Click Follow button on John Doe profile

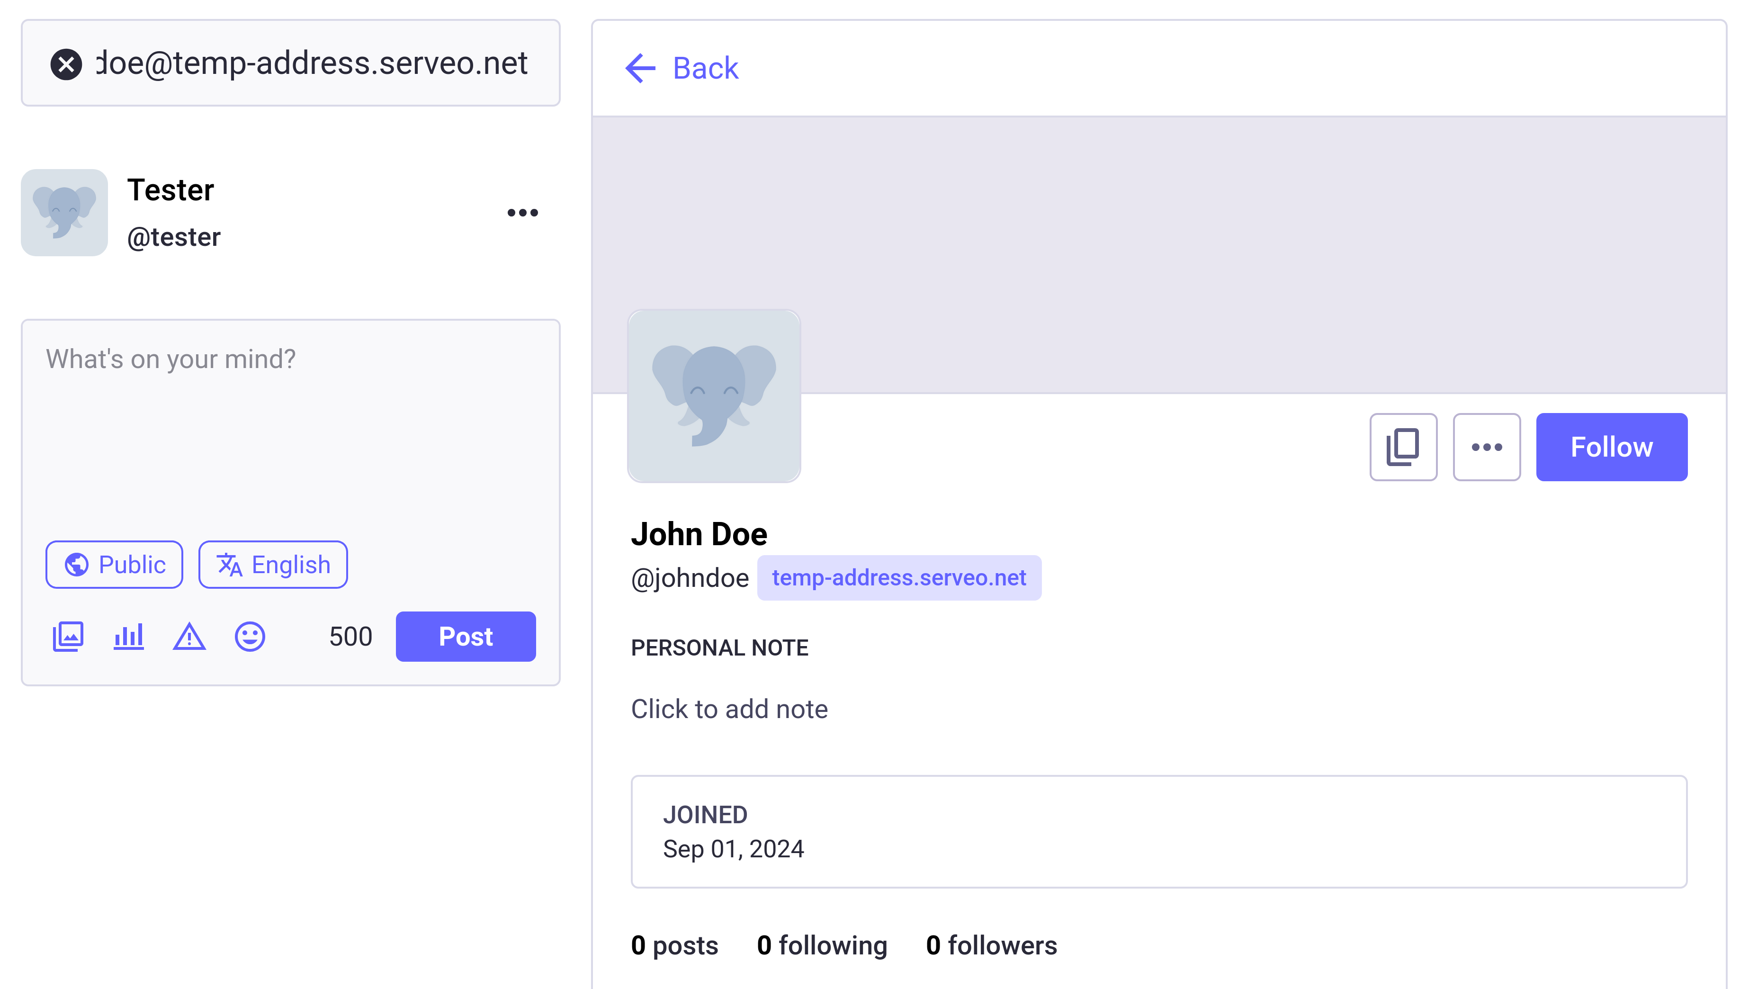point(1612,446)
